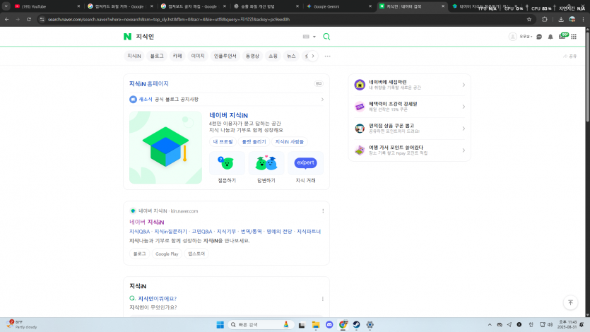Click the expert 지식 거래 icon
This screenshot has height=332, width=590.
305,164
